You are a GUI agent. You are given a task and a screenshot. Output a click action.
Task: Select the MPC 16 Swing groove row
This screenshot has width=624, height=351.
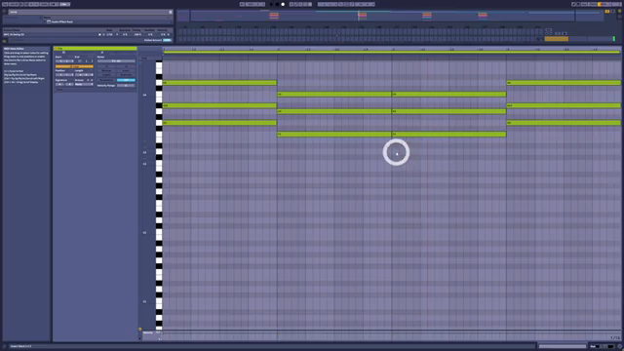click(88, 35)
